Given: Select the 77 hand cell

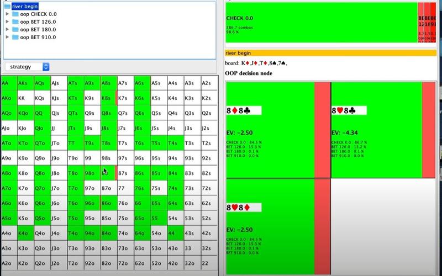Looking at the screenshot, I should [x=125, y=188].
